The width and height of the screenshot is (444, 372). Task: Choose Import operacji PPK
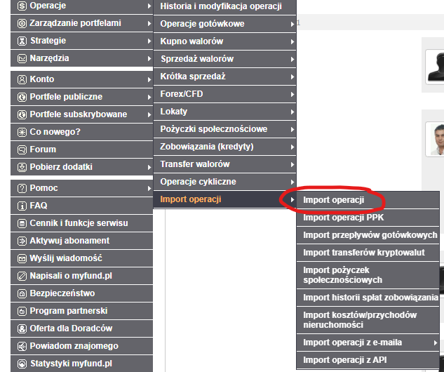click(343, 218)
